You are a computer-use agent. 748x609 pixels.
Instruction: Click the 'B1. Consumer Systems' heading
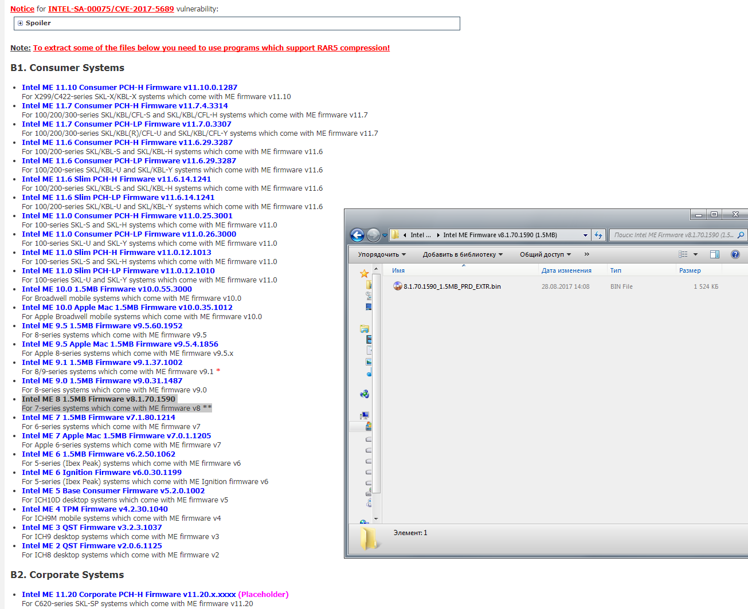point(68,68)
